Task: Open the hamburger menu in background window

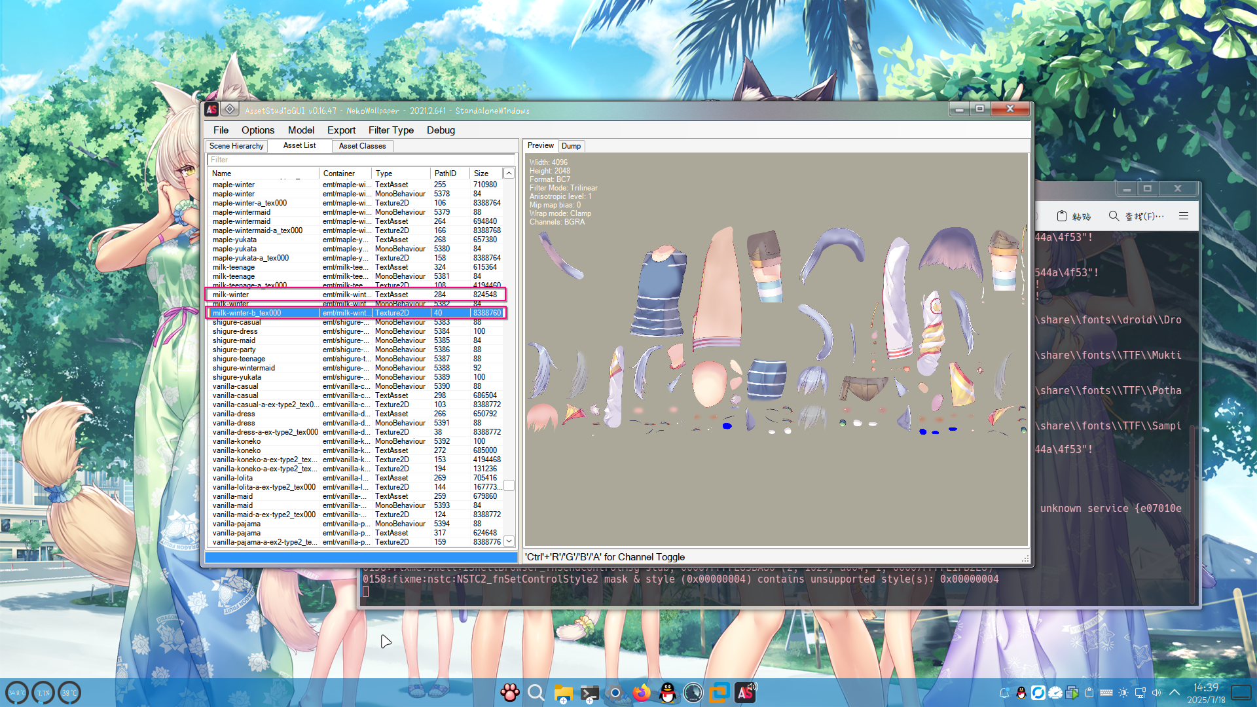Action: pos(1184,216)
